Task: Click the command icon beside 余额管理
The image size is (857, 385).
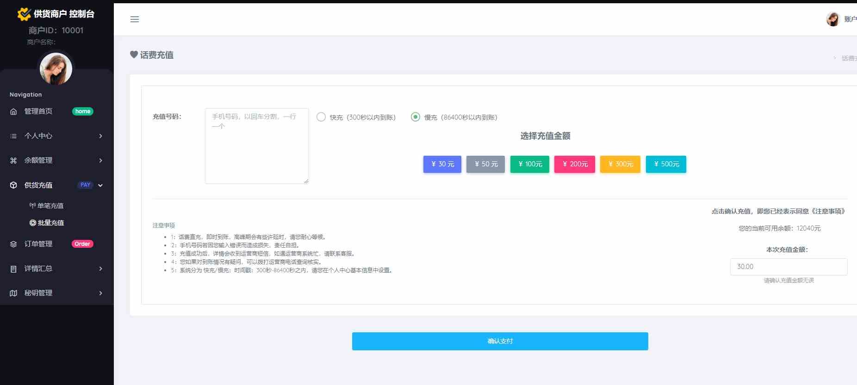Action: pyautogui.click(x=13, y=160)
